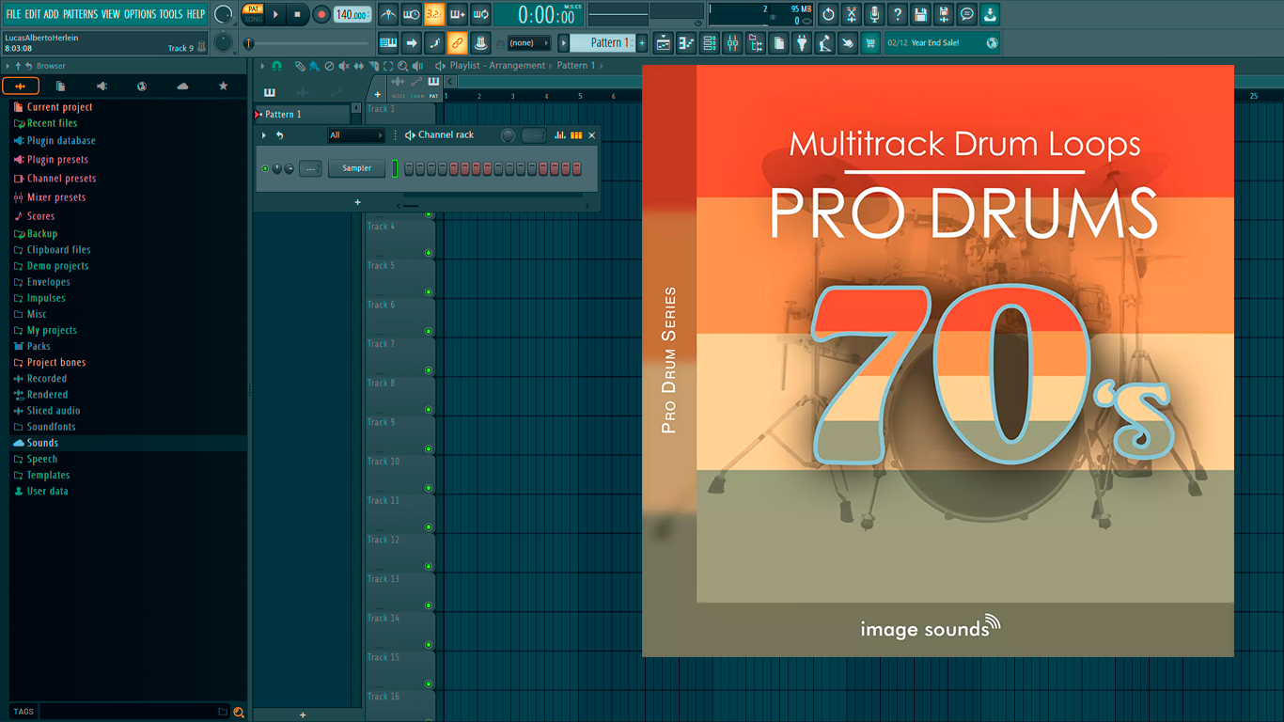The image size is (1284, 722).
Task: Open the Channel rack from toolbar
Action: (x=710, y=43)
